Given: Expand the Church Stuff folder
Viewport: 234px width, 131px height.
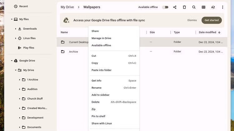Looking at the screenshot, I should (x=20, y=99).
